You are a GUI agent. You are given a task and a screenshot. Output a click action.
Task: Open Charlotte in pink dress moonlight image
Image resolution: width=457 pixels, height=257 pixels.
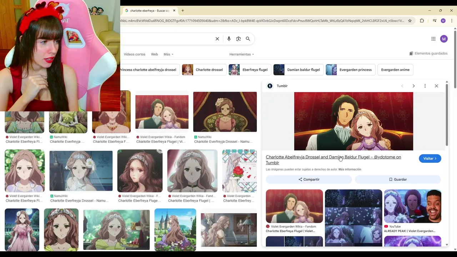pos(22,230)
